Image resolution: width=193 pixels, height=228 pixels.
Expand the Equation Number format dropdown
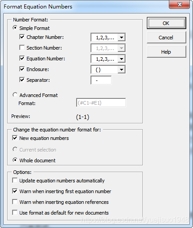click(108, 59)
